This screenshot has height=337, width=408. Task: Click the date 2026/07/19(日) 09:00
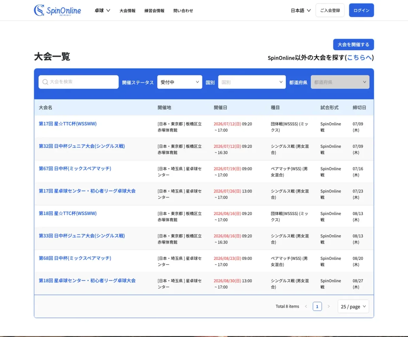(233, 169)
